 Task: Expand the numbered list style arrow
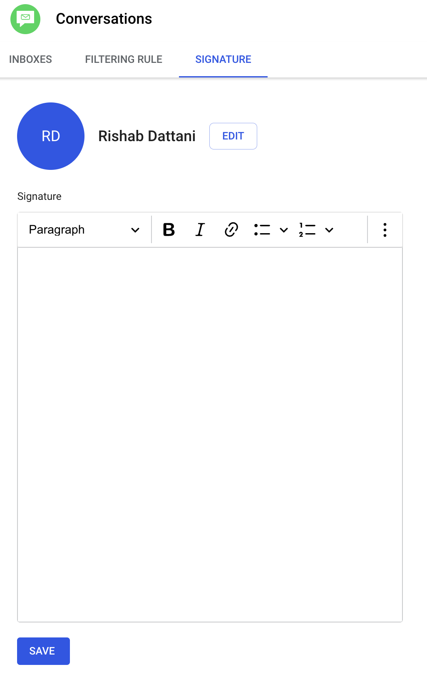pyautogui.click(x=329, y=230)
